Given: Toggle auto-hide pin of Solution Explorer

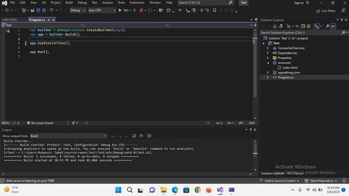Looking at the screenshot, I should (x=342, y=20).
